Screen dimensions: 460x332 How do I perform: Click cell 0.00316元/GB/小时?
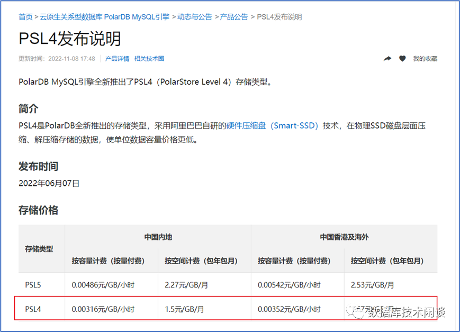[103, 309]
